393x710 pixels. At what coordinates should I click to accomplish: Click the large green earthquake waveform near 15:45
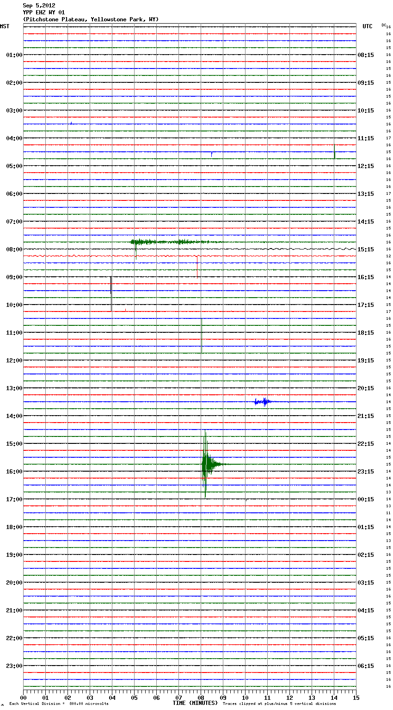coord(207,464)
